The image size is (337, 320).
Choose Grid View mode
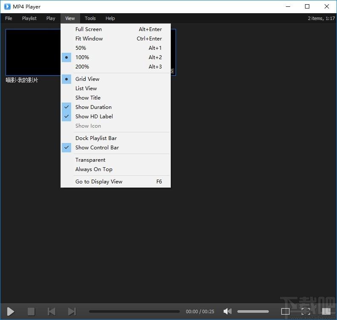[x=115, y=79]
